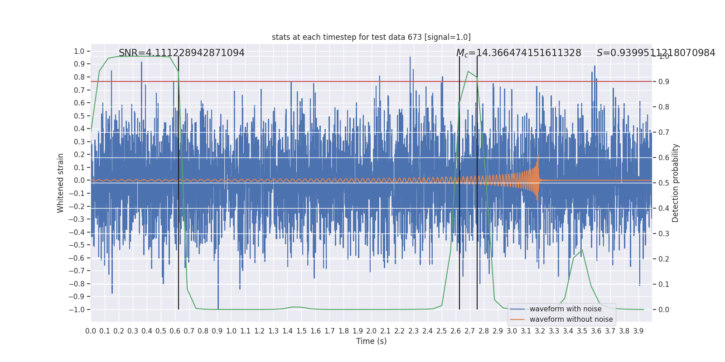Click the 'waveform with noise' legend entry
The width and height of the screenshot is (725, 362).
(565, 309)
